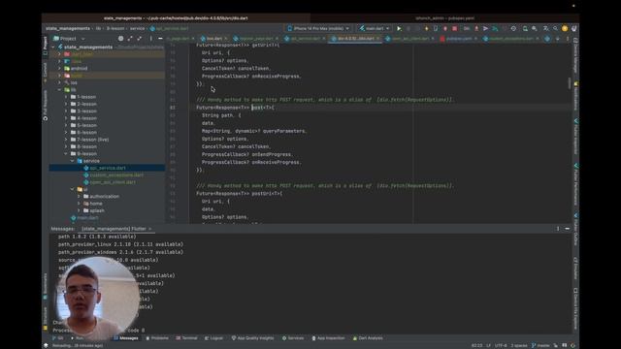Close the Flutter messages tab

click(150, 229)
